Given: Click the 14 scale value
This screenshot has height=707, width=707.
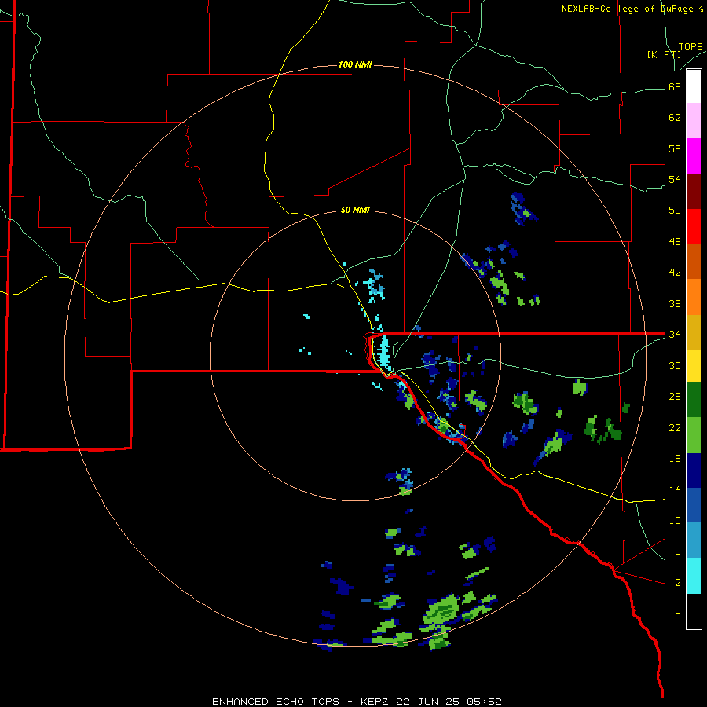Looking at the screenshot, I should tap(675, 489).
